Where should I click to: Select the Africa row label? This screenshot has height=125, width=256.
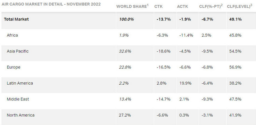click(12, 35)
